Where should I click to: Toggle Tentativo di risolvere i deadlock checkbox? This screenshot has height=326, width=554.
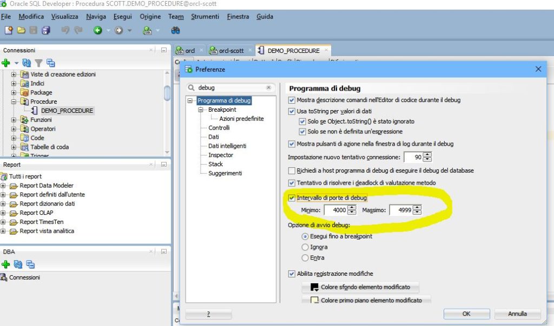[x=292, y=183]
